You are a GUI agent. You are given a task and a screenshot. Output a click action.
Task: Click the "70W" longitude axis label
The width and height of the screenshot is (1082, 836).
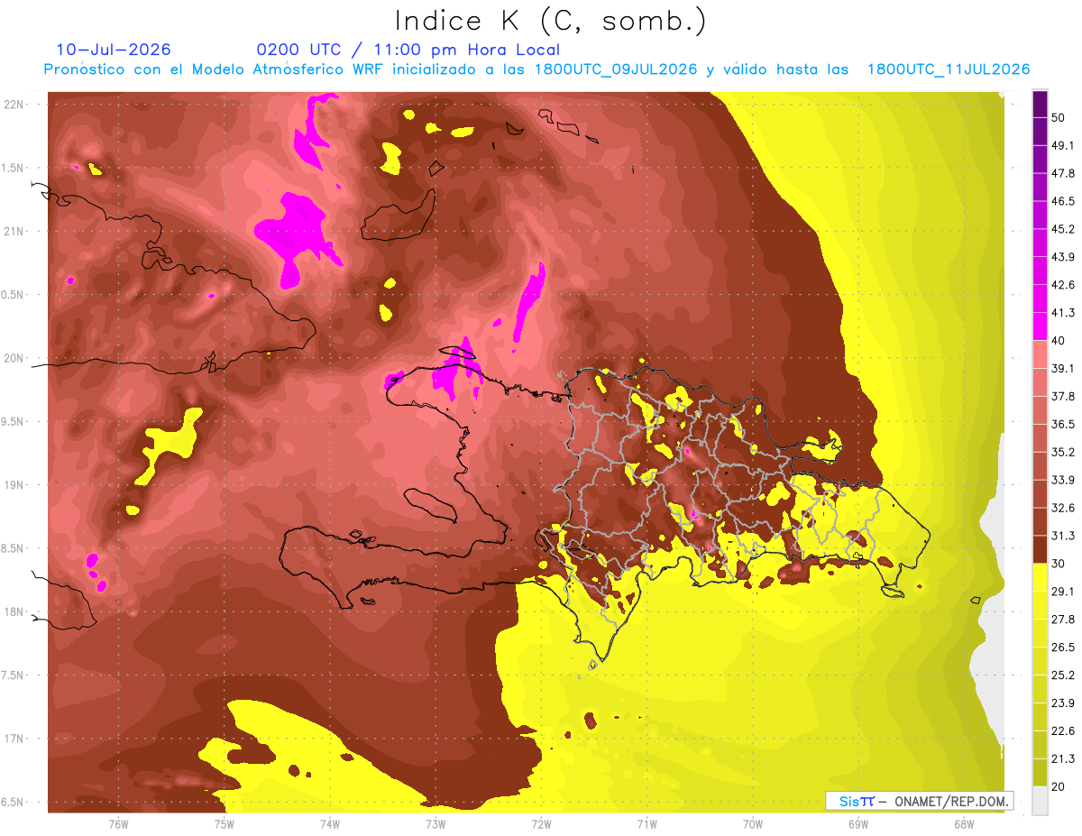752,822
